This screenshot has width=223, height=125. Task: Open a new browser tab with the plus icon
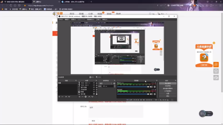tap(91, 2)
